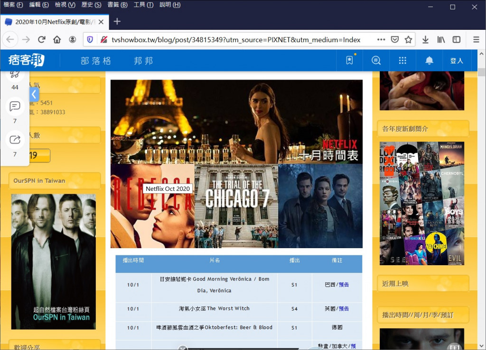Open Firefox account icon in toolbar
This screenshot has height=350, width=486.
[73, 40]
